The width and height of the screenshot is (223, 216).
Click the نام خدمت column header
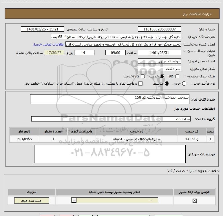coord(137,131)
